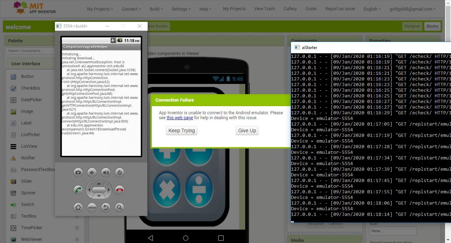Viewport: 451px width, 243px height.
Task: Select the Label component in Palette
Action: point(26,123)
